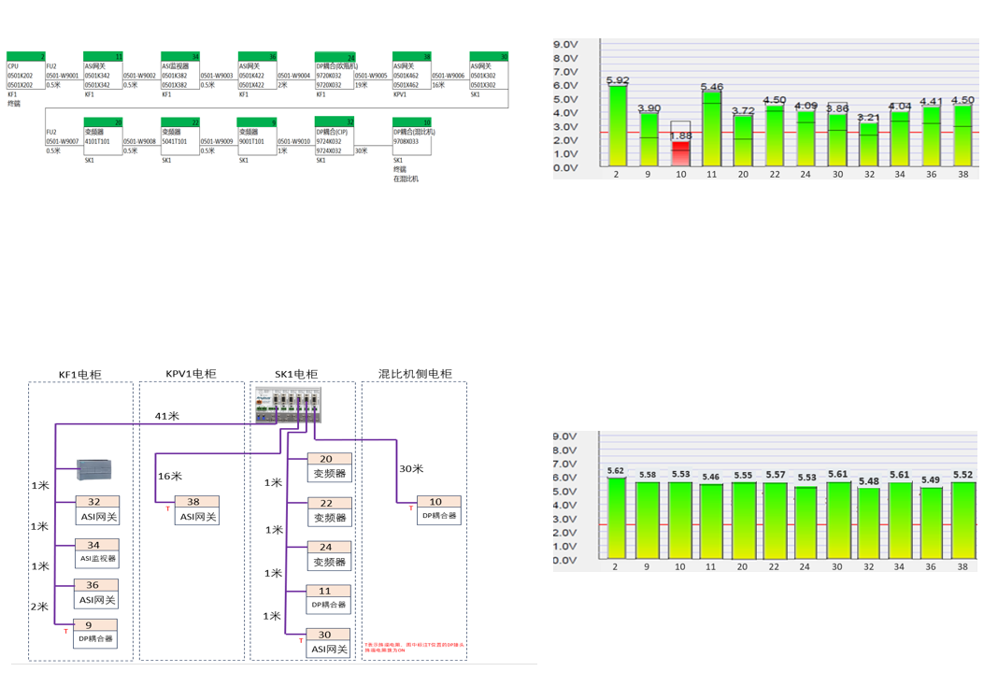Select the green CPU node 2 header block
The width and height of the screenshot is (998, 686).
25,57
